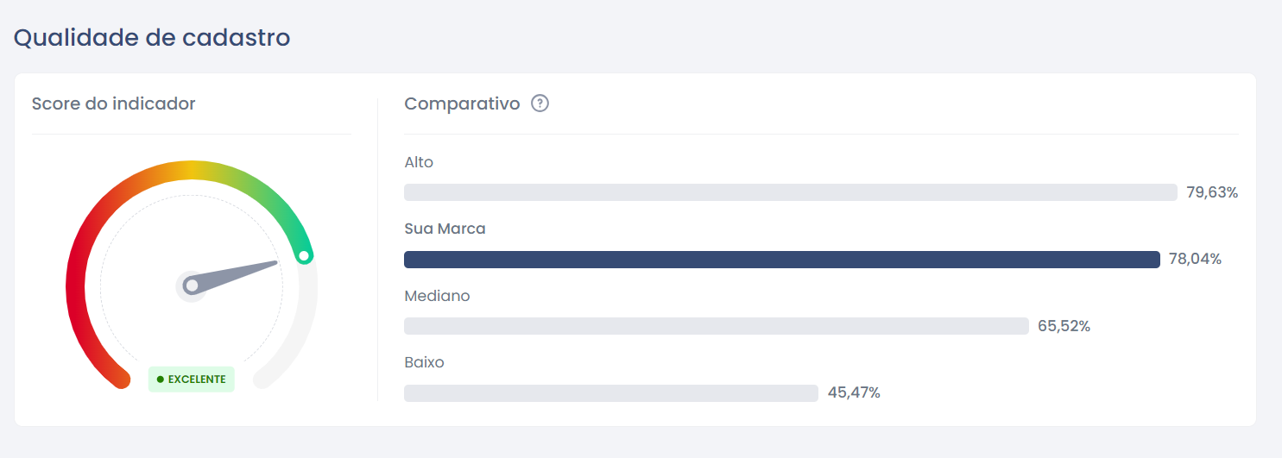Image resolution: width=1282 pixels, height=458 pixels.
Task: Click the Sua Marca dark blue bar
Action: tap(782, 260)
